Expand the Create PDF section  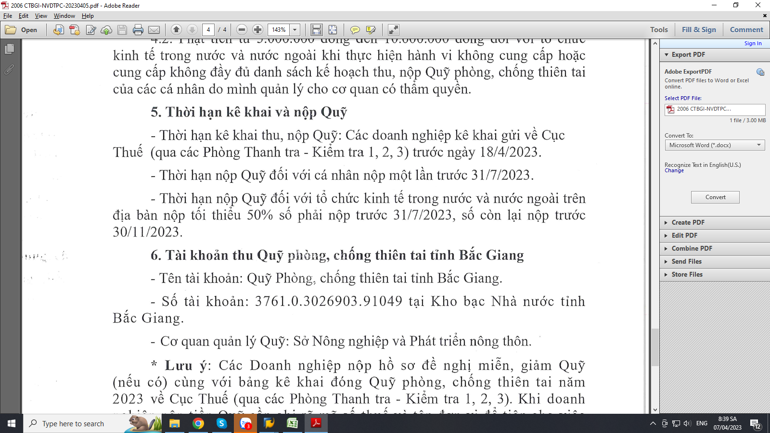688,222
